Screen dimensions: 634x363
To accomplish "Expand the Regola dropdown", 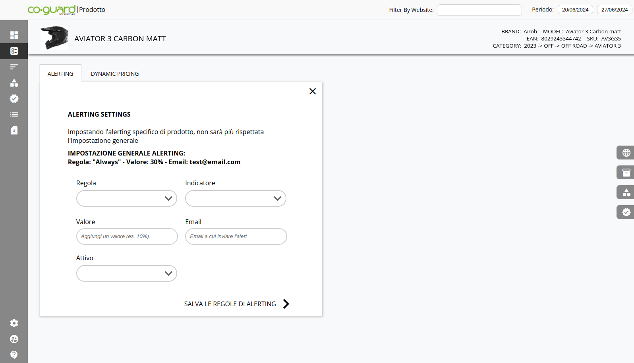I will 127,198.
